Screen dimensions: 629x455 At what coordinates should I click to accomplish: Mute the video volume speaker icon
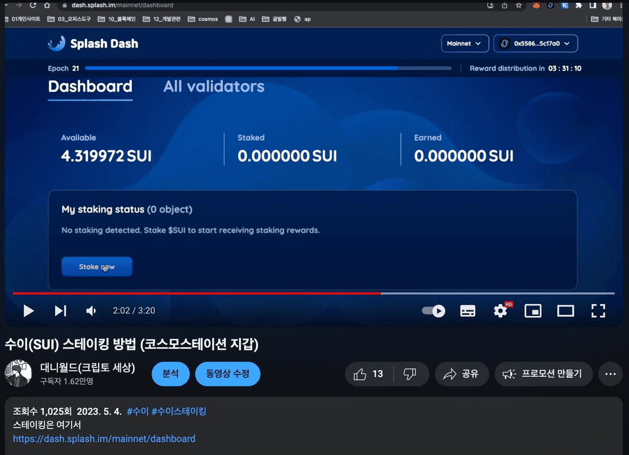[x=91, y=311]
